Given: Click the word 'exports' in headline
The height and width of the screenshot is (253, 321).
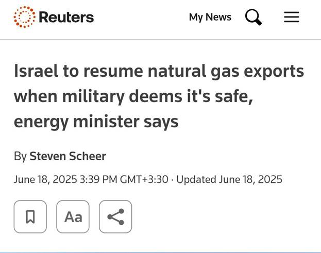Looking at the screenshot, I should pyautogui.click(x=273, y=72).
